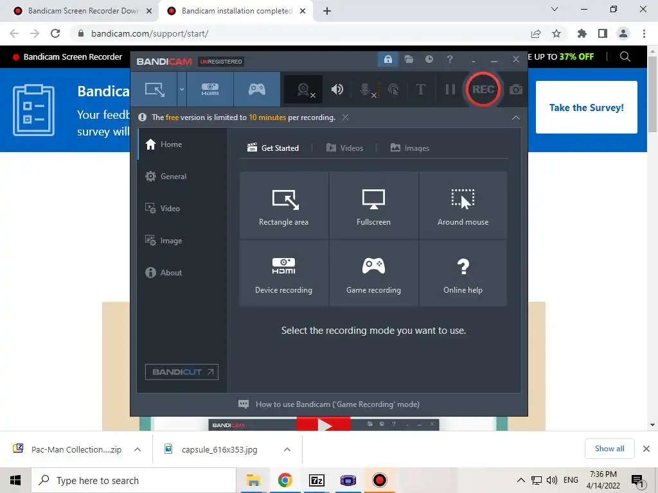Open notification center icon

click(x=637, y=481)
